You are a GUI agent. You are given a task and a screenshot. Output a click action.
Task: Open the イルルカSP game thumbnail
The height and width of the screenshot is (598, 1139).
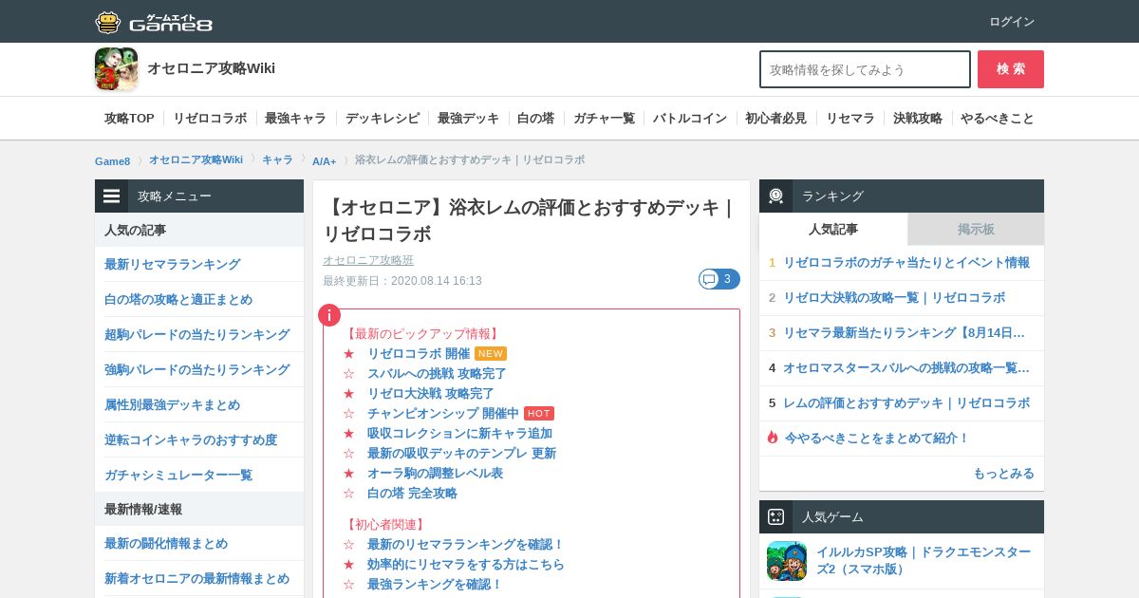[x=787, y=561]
